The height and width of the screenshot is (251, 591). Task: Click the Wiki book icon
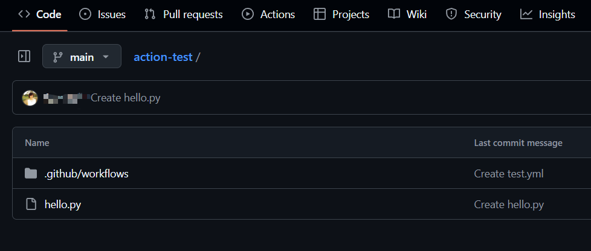[x=394, y=14]
